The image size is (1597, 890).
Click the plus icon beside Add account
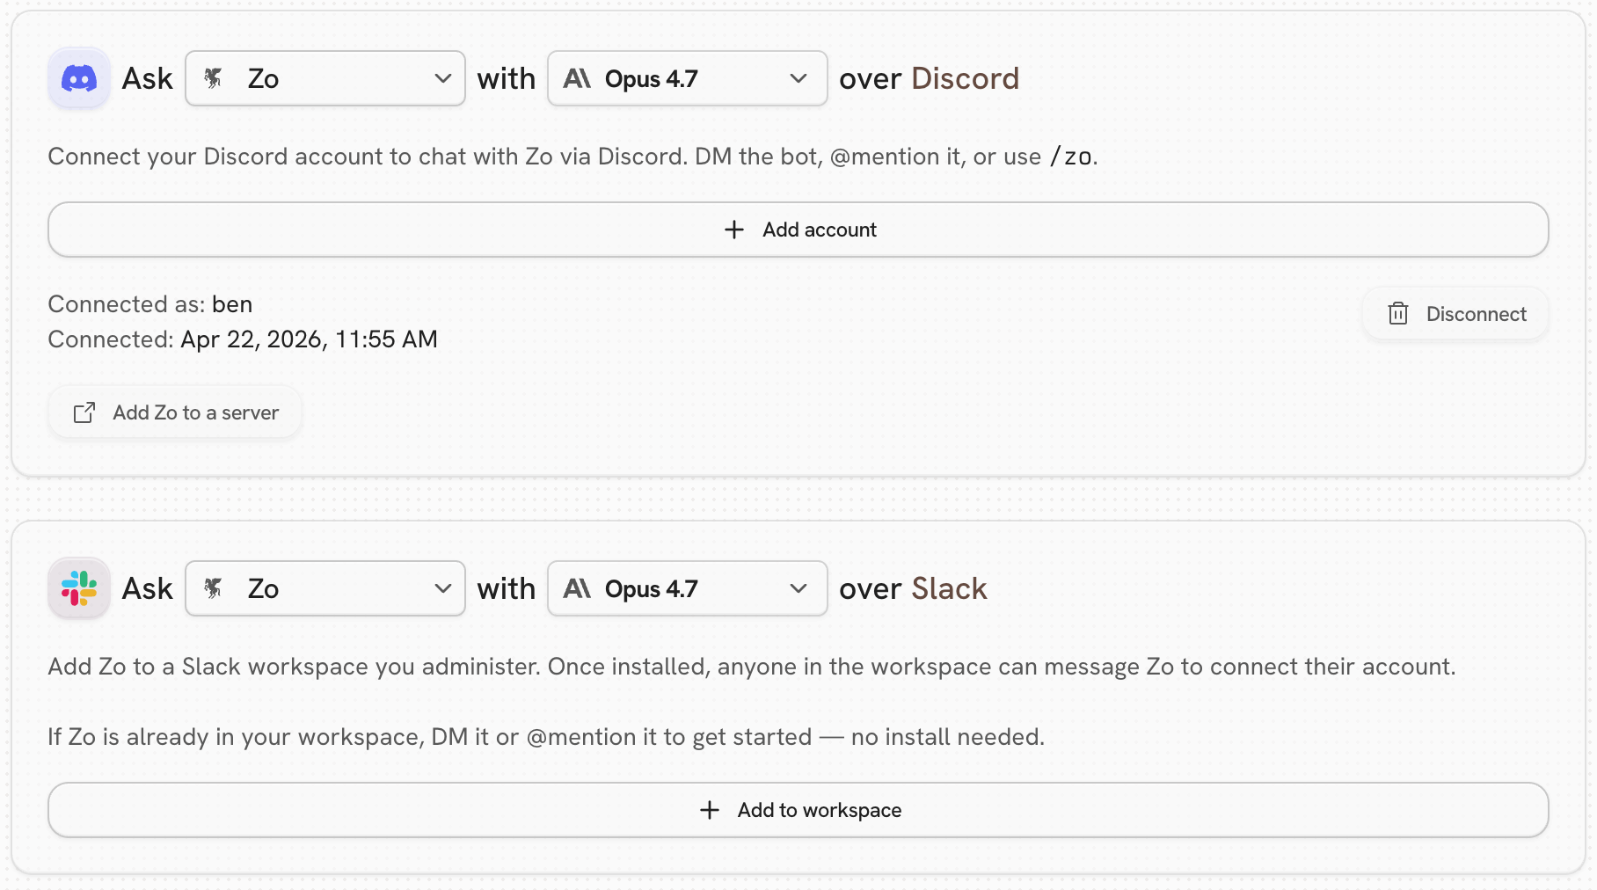coord(734,230)
